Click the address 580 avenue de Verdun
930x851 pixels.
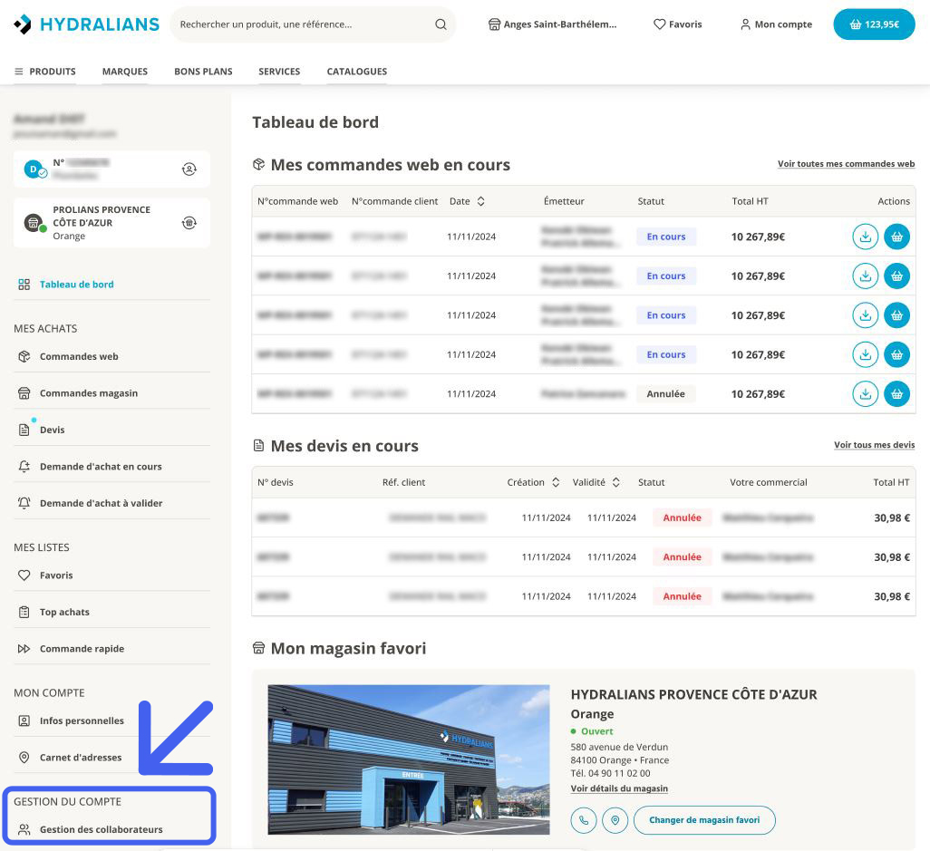(618, 747)
